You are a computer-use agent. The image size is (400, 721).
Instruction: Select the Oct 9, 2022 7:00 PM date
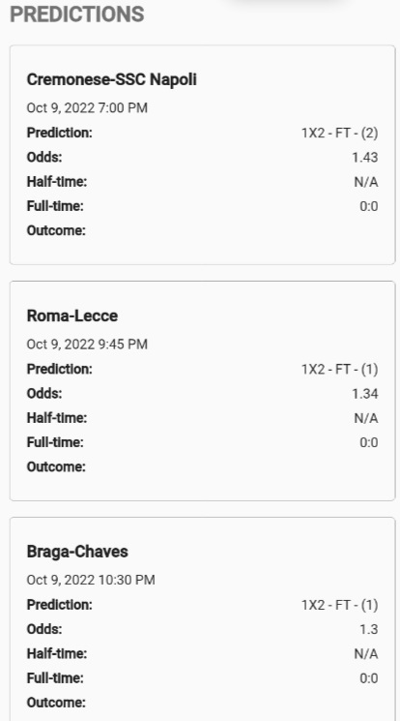87,108
